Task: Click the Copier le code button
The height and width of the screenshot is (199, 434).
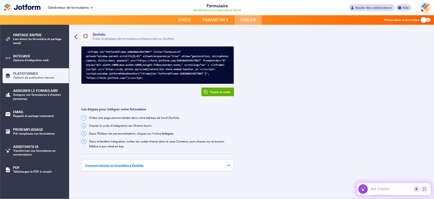Action: click(x=217, y=92)
